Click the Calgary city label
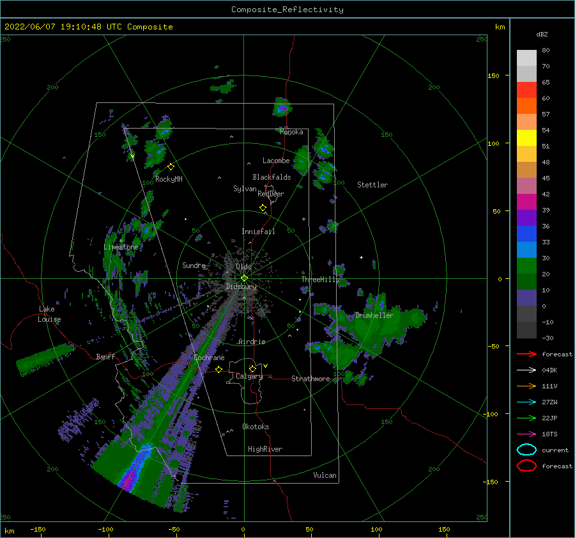Viewport: 575px width, 538px height. (x=249, y=376)
